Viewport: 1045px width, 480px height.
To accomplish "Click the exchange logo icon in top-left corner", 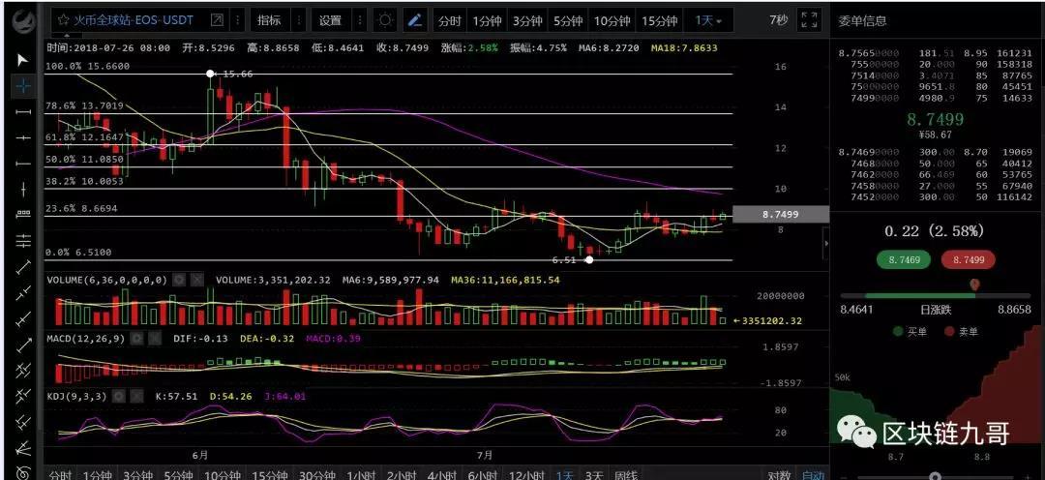I will tap(25, 20).
